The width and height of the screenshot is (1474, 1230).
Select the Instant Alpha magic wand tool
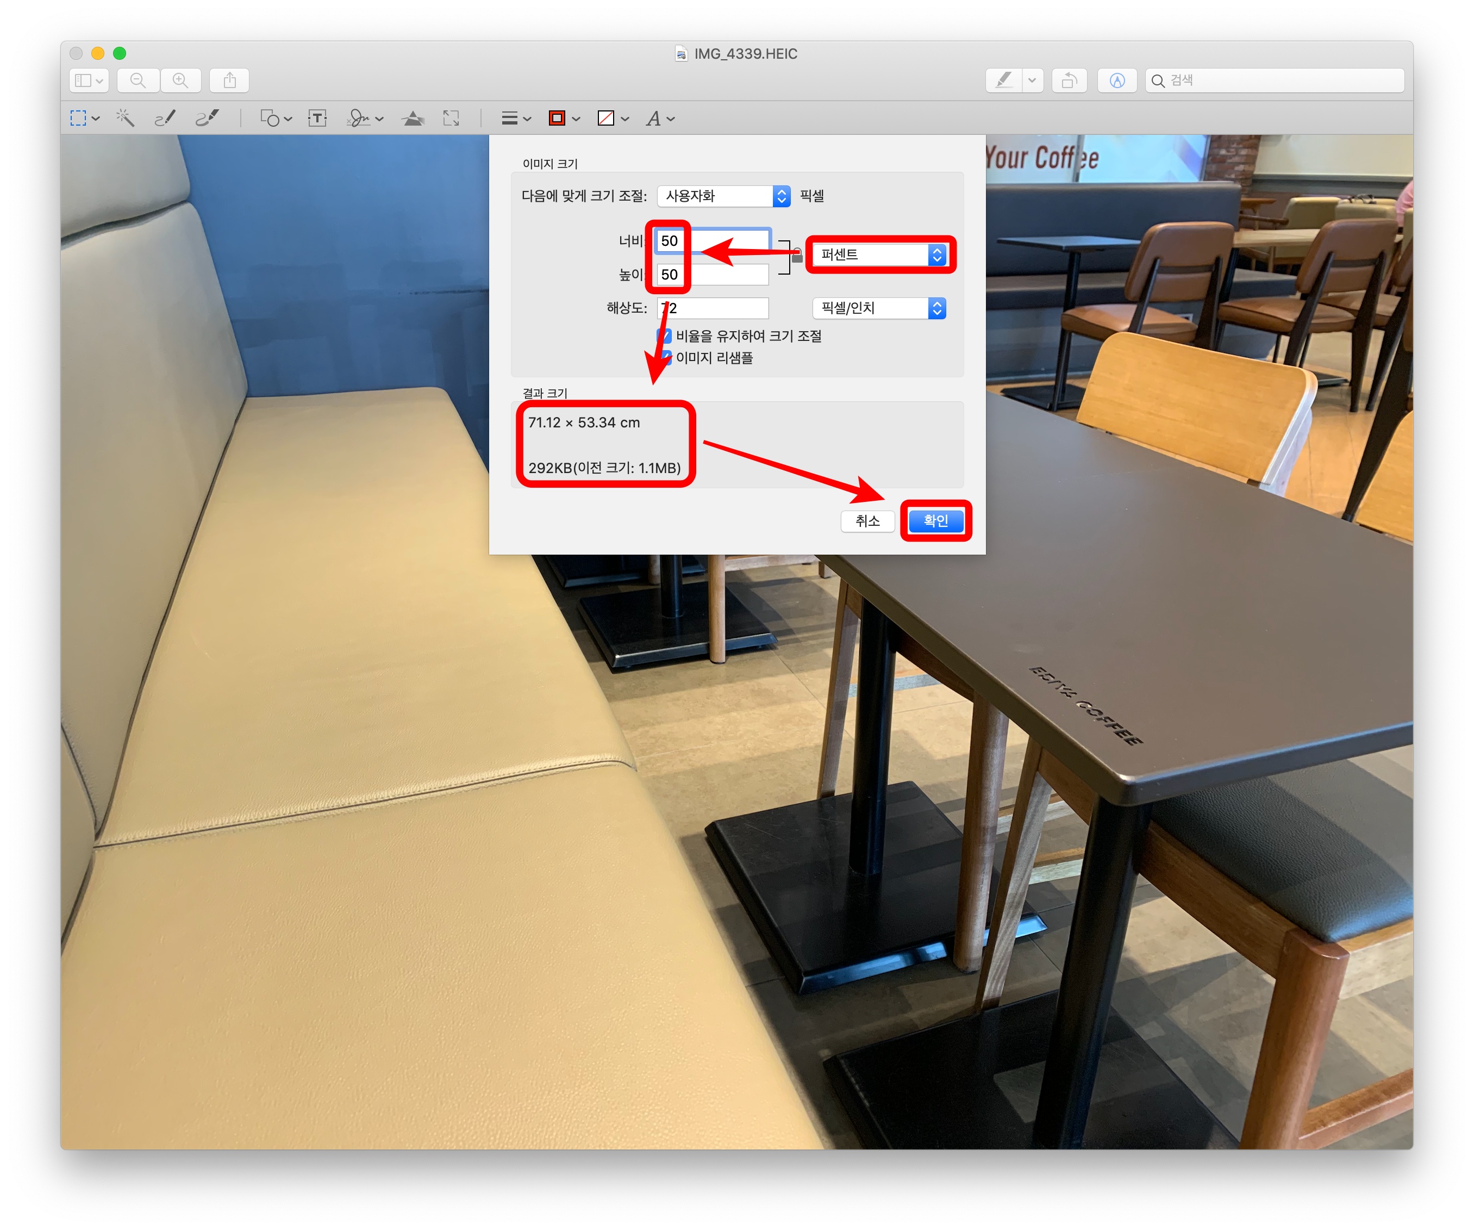tap(126, 118)
